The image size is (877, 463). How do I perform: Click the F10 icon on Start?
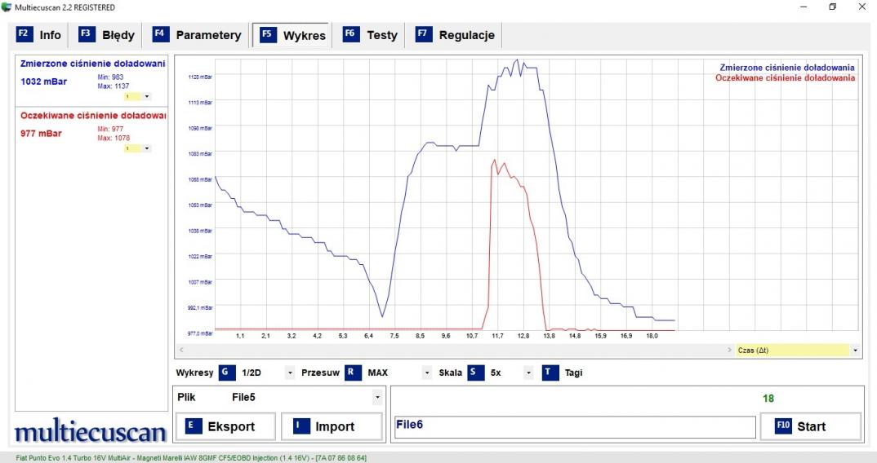point(783,426)
